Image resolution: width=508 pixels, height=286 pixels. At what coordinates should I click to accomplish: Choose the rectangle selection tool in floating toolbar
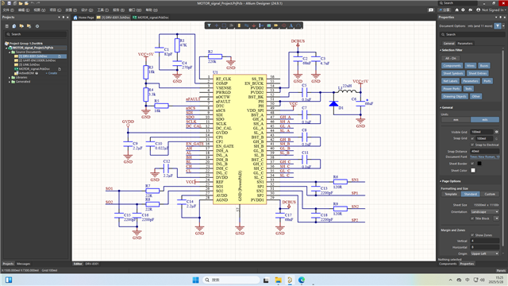[224, 25]
